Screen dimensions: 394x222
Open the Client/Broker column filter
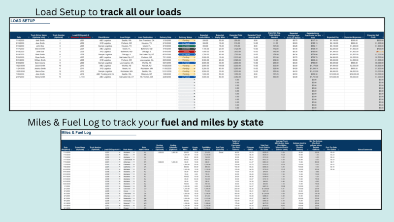pos(115,37)
